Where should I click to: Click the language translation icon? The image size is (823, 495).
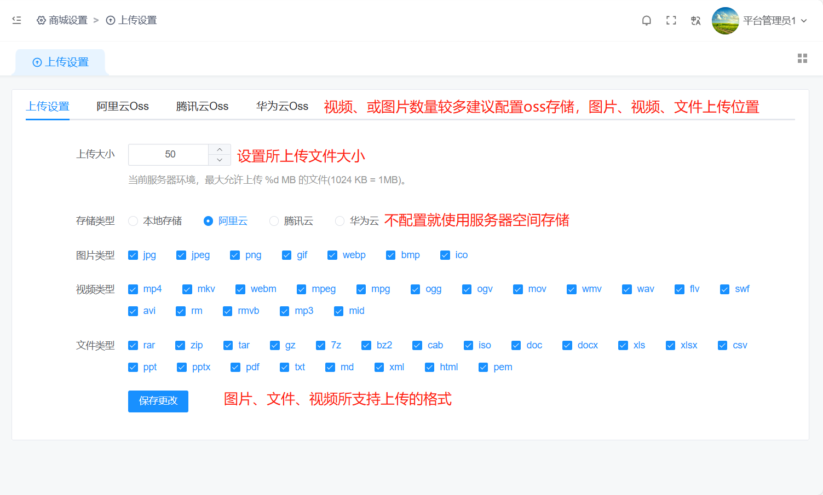[x=695, y=21]
